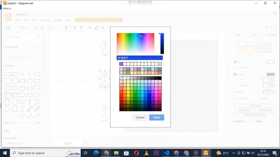Open the 100% zoom dropdown
Viewport: 280px width, 157px height.
tap(23, 27)
